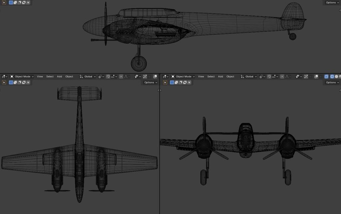Expand the sidebar arrow in the side-view viewport
The height and width of the screenshot is (214, 341).
click(x=340, y=10)
